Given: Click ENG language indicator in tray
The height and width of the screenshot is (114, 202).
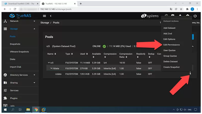Looking at the screenshot, I should pyautogui.click(x=190, y=110).
